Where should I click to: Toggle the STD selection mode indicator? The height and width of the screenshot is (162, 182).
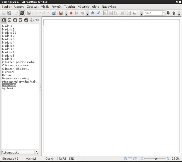72,159
